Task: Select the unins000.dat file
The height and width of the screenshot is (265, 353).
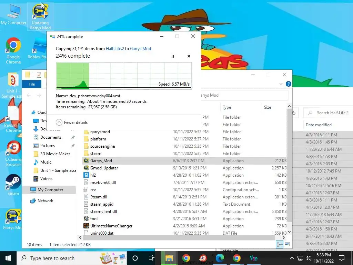Action: pos(102,233)
